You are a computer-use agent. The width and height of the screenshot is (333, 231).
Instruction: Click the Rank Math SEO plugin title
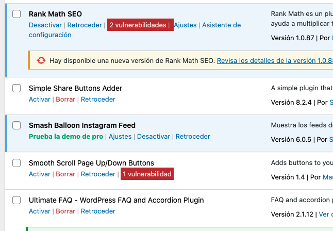pos(55,14)
